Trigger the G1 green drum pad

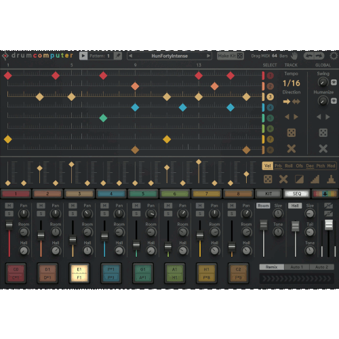(143, 273)
